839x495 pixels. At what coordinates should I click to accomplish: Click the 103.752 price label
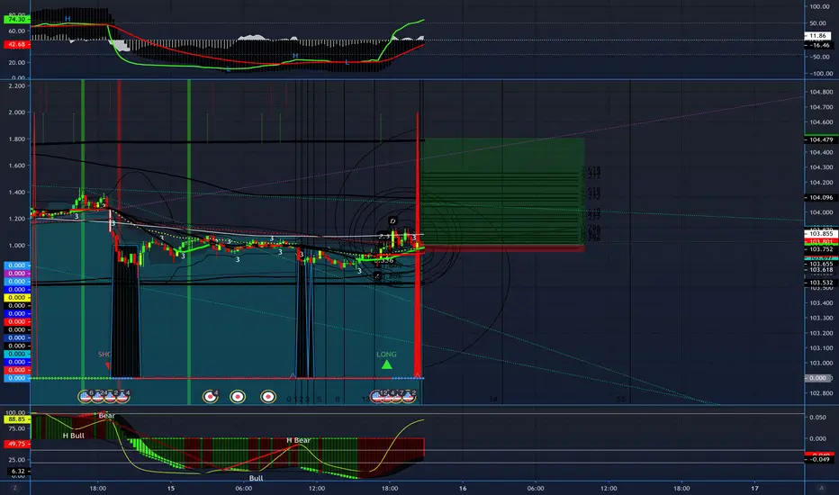821,249
